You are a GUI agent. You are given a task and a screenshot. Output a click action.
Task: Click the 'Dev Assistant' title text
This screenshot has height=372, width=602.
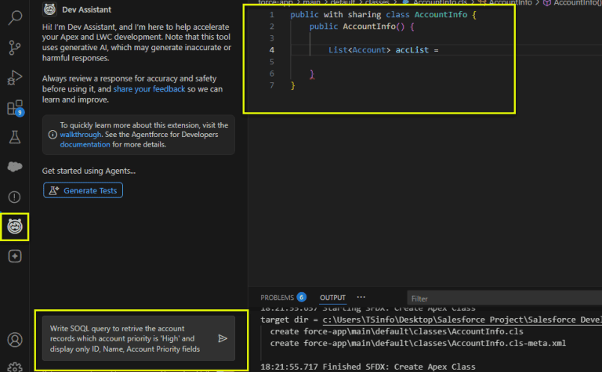[87, 9]
